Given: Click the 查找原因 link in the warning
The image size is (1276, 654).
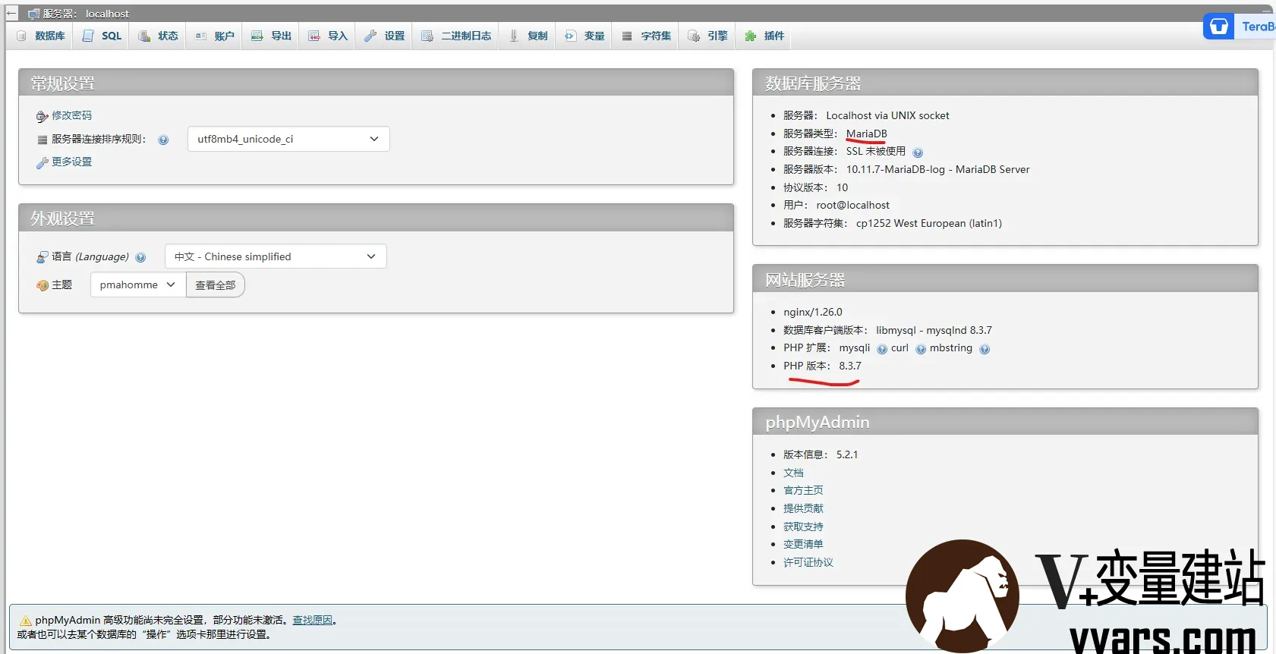Looking at the screenshot, I should (312, 620).
